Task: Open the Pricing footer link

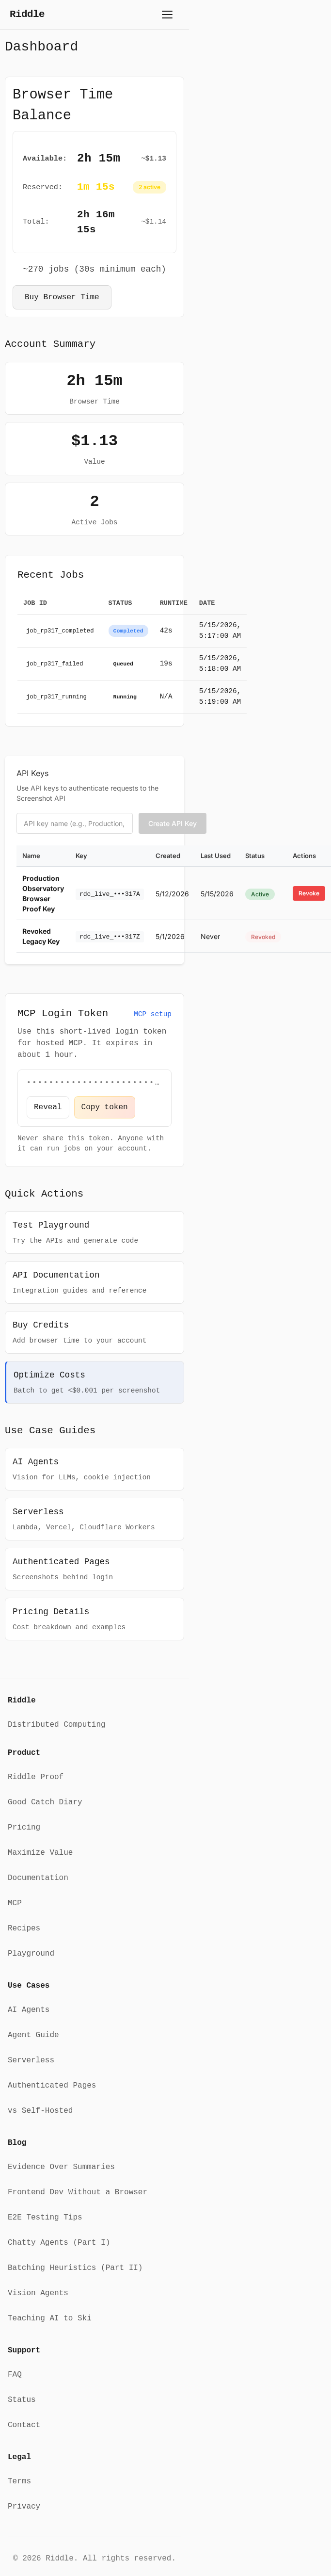Action: tap(24, 1827)
